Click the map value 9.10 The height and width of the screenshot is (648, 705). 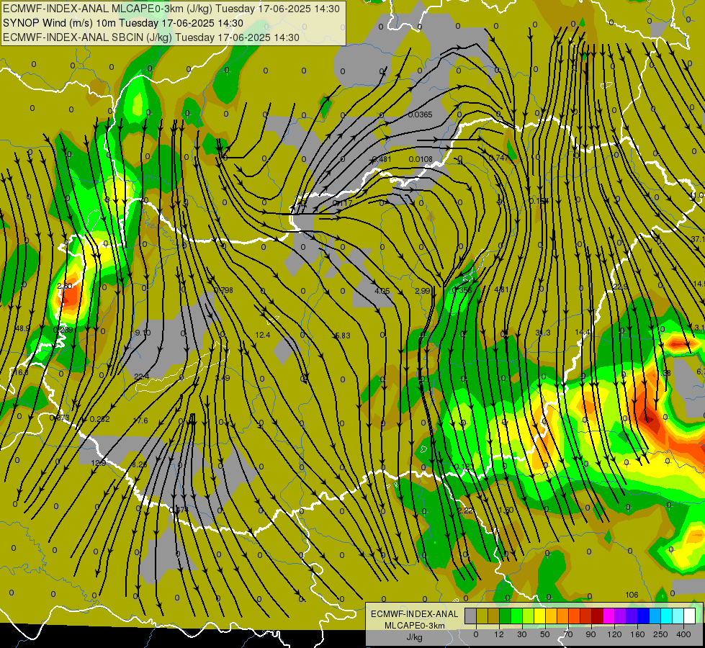tap(143, 333)
